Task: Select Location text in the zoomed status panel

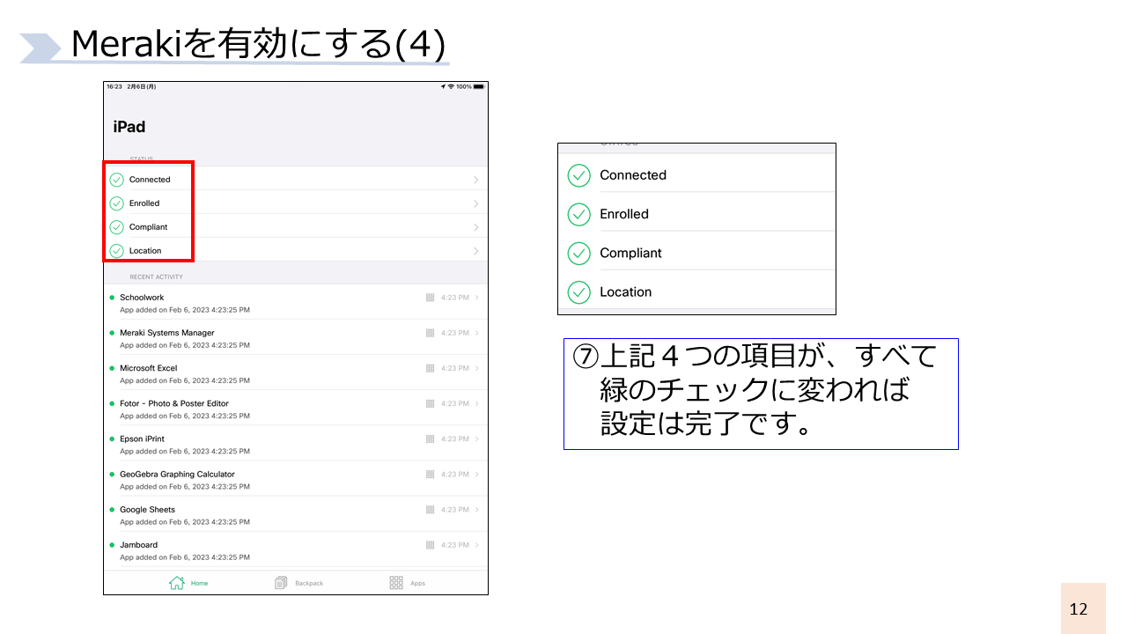Action: [626, 291]
